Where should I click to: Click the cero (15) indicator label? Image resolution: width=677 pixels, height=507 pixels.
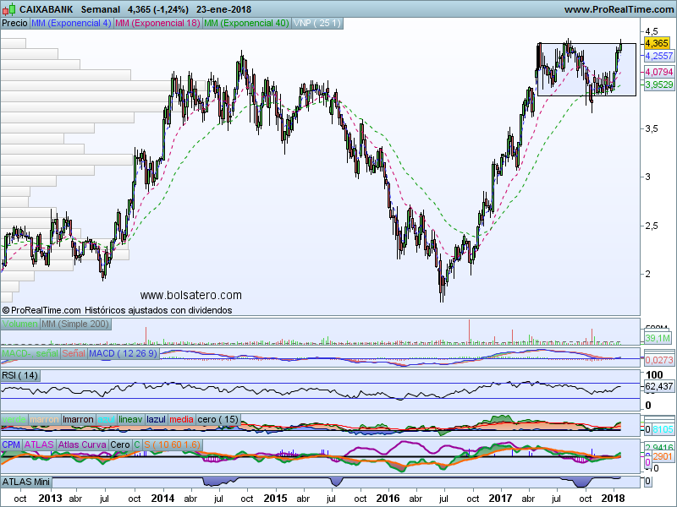pyautogui.click(x=218, y=420)
